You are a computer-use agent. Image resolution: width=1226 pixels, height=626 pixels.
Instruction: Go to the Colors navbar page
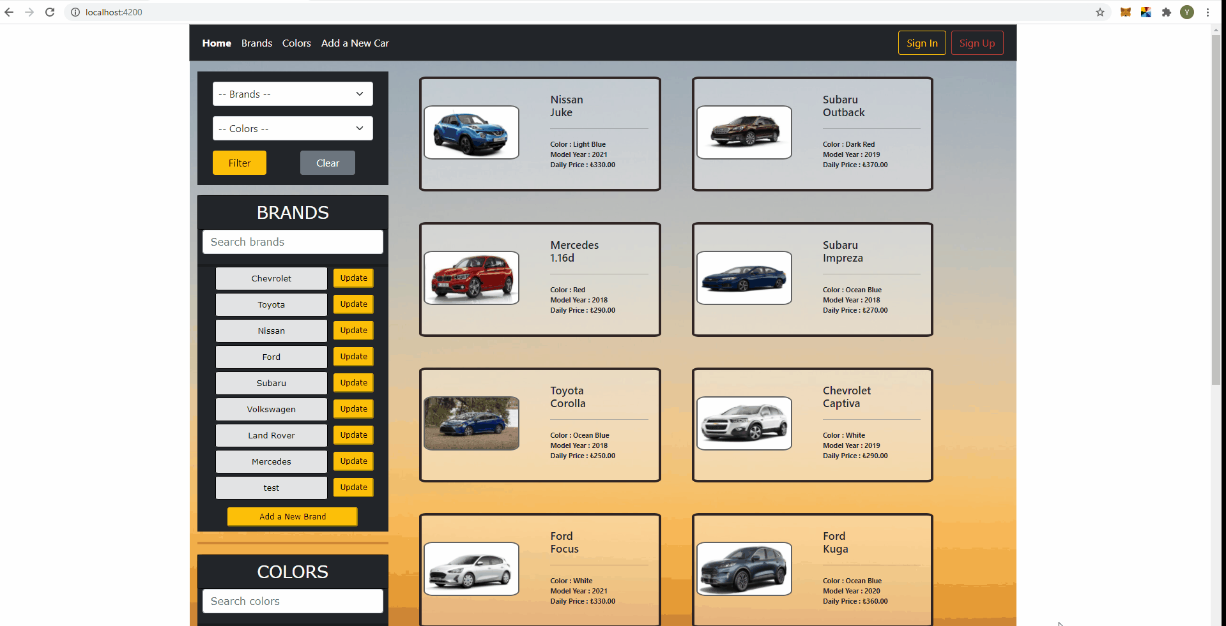(x=296, y=43)
